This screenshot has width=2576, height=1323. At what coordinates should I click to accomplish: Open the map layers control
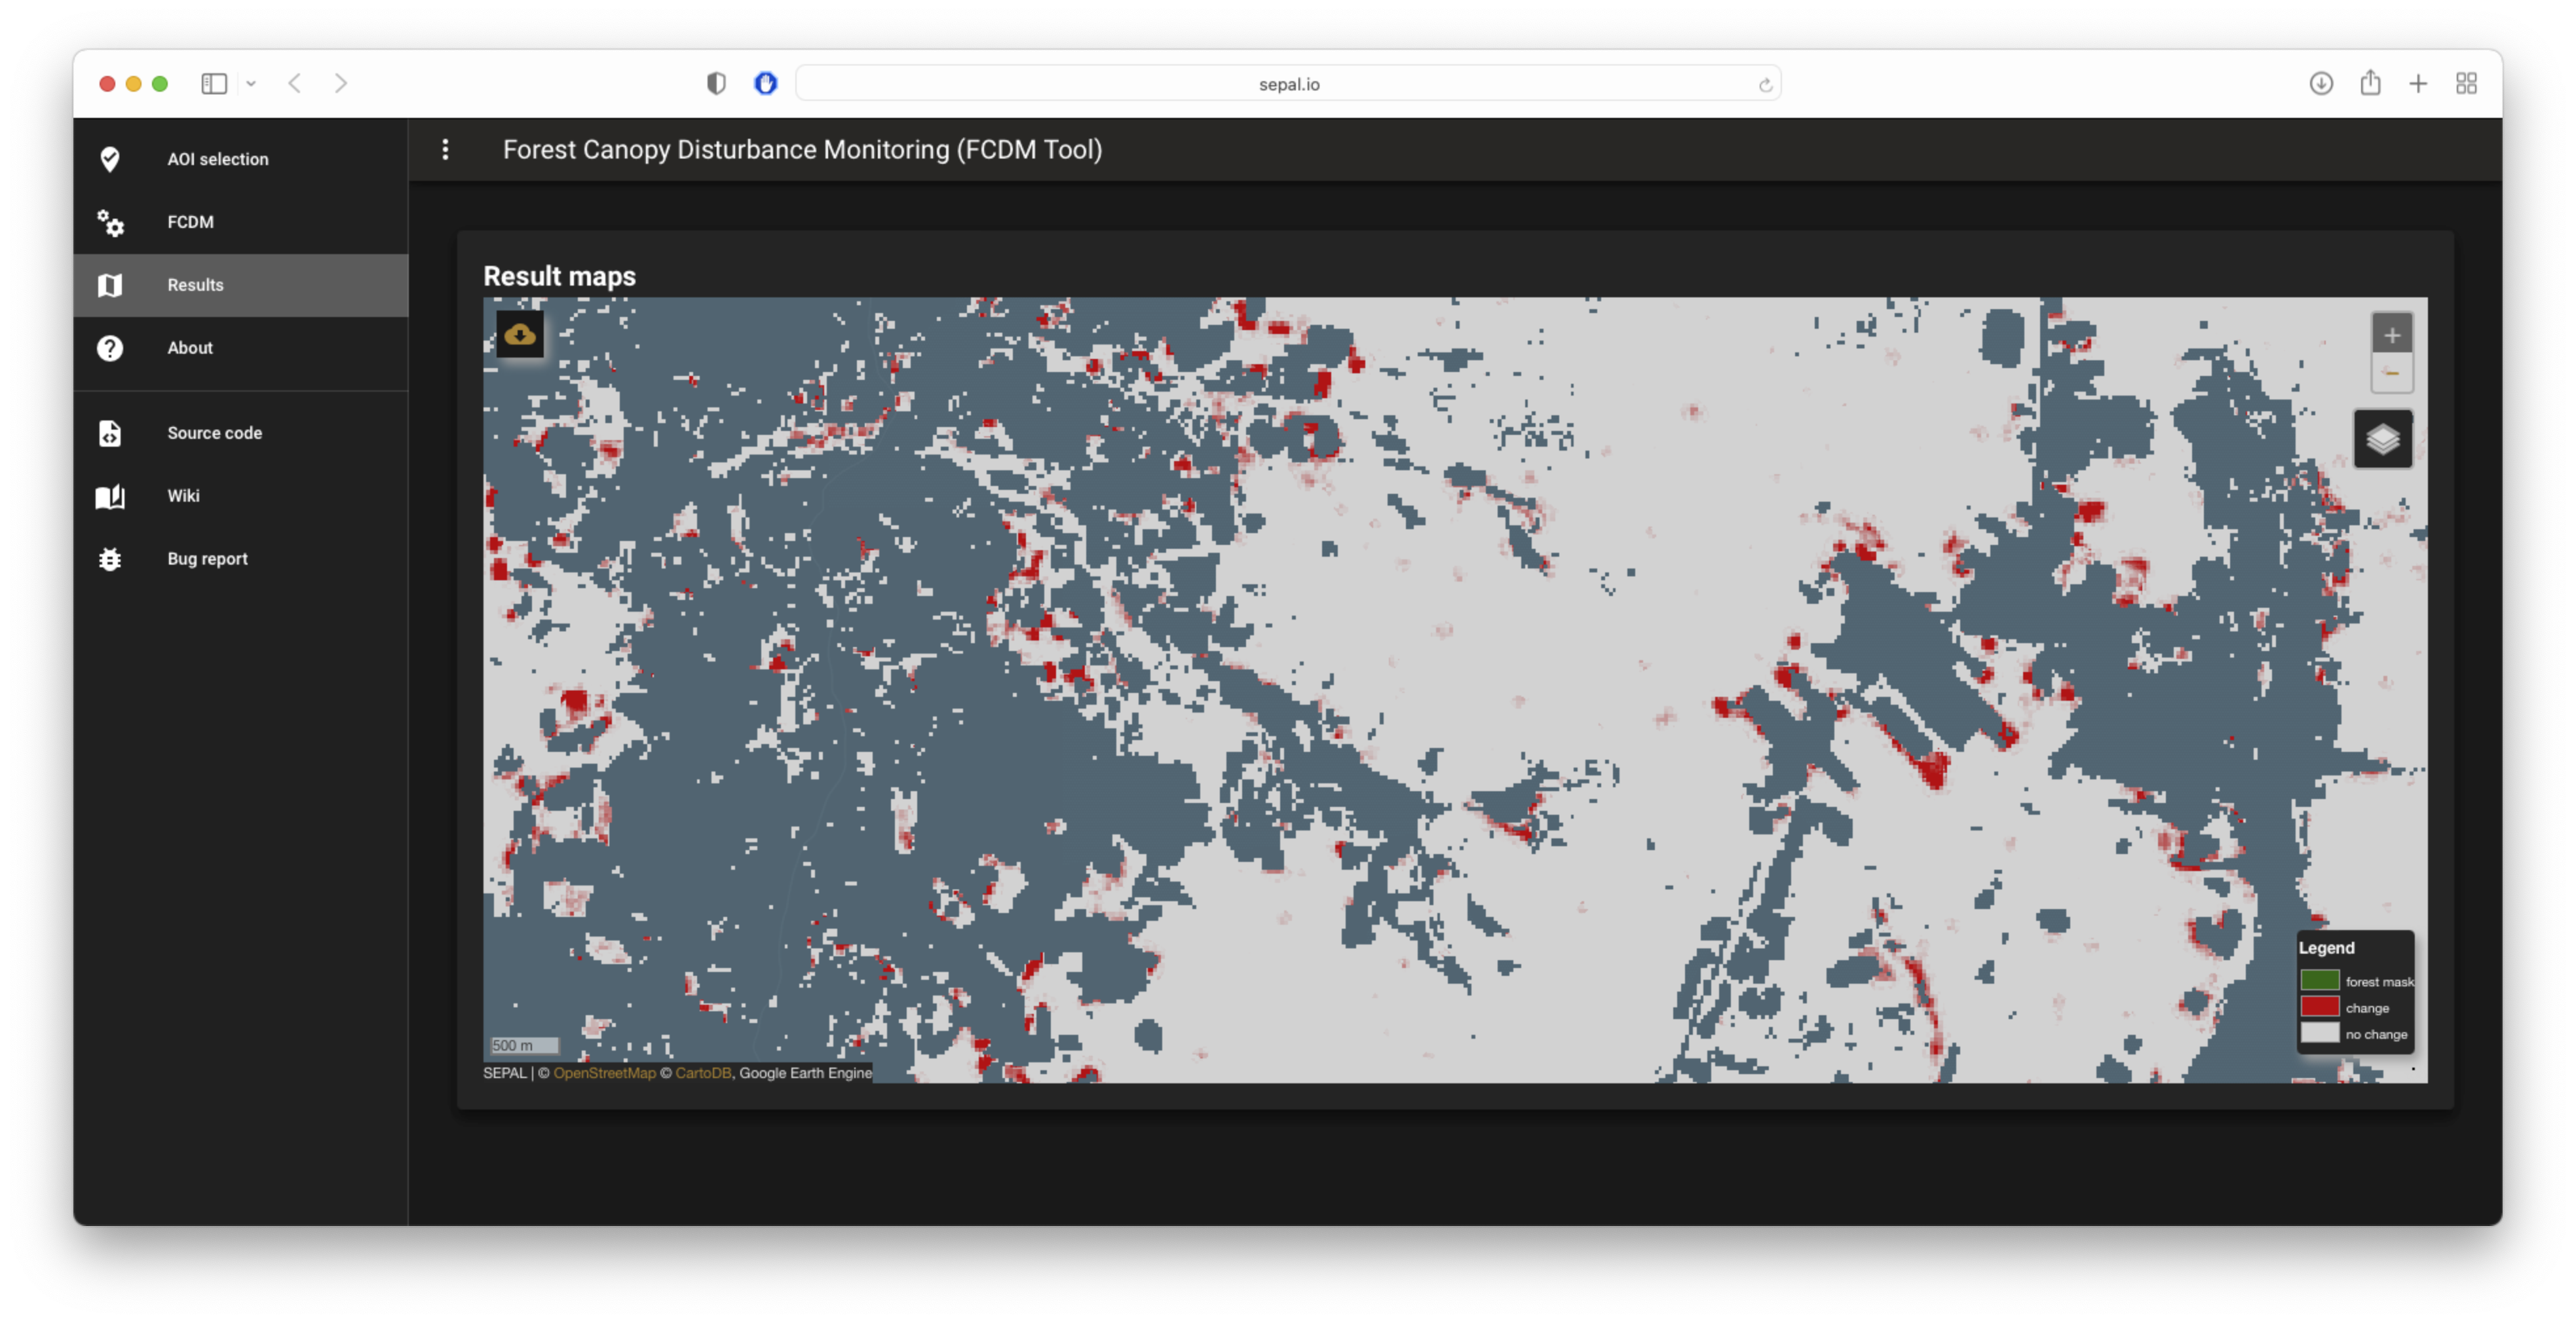pyautogui.click(x=2382, y=439)
